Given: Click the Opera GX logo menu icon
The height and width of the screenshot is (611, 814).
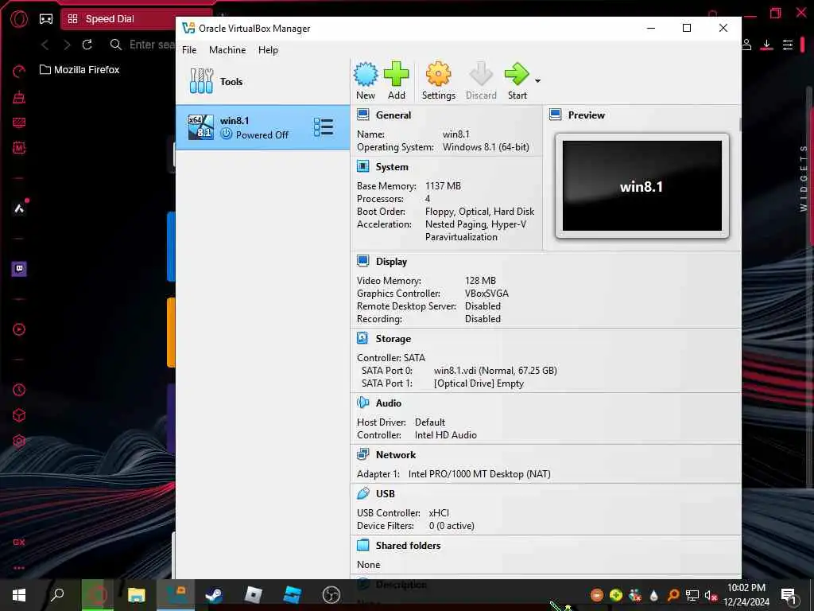Looking at the screenshot, I should coord(19,19).
